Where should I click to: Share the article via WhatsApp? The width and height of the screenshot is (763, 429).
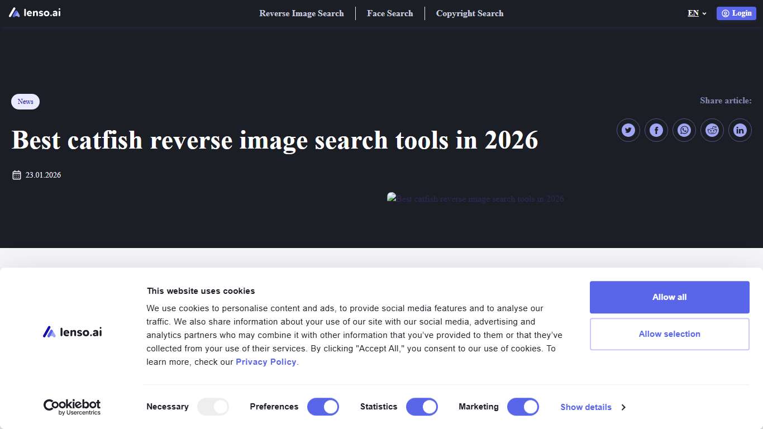684,130
